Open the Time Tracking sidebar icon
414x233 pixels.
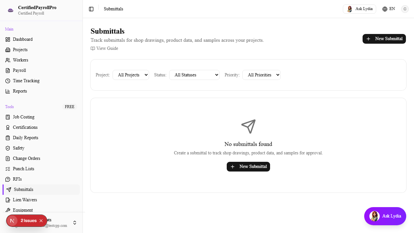(x=8, y=81)
